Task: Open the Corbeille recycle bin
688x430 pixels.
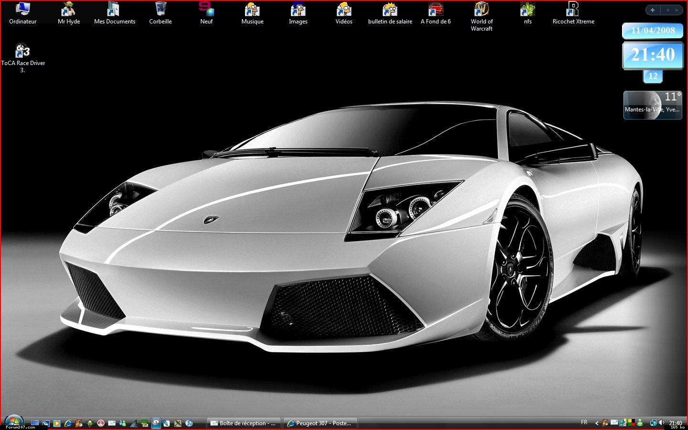Action: 160,10
